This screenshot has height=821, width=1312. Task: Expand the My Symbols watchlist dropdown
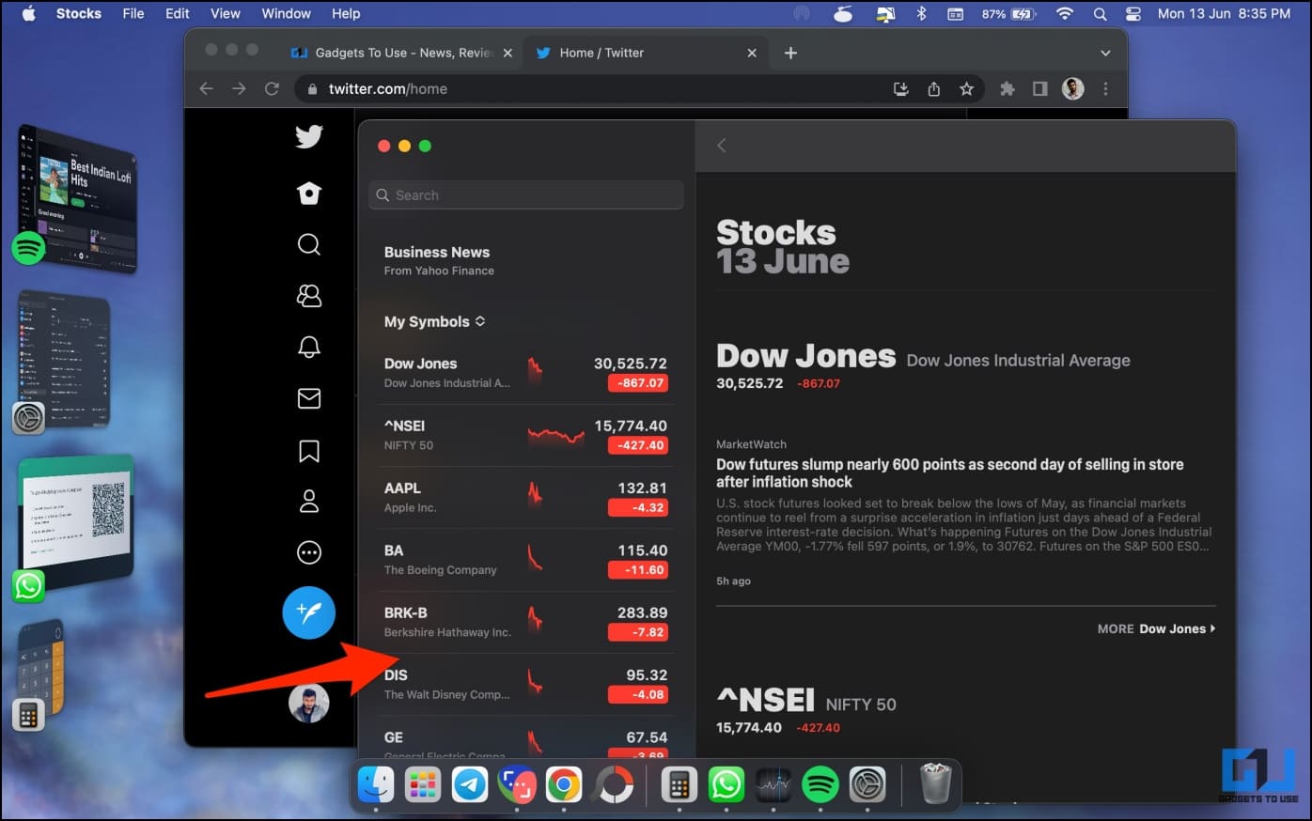435,321
